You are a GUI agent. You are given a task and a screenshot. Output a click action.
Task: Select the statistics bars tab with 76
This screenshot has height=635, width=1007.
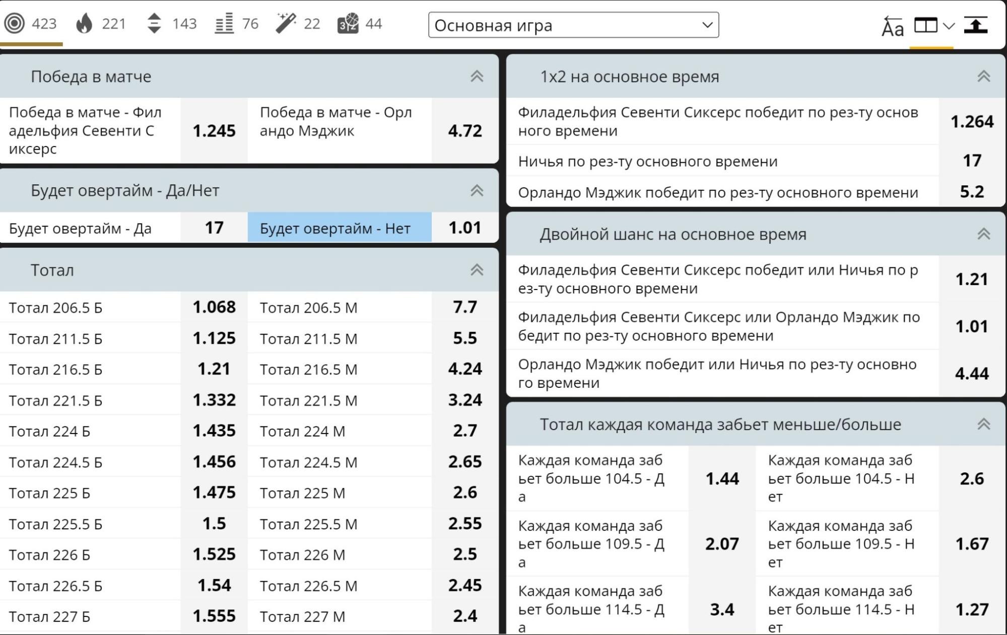coord(236,24)
